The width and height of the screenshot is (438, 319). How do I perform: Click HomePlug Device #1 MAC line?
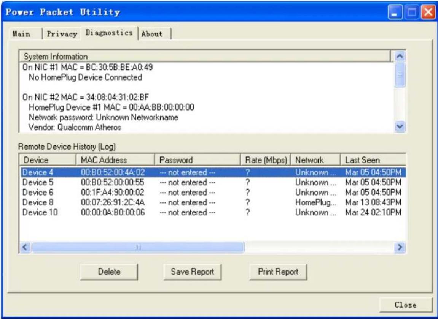111,107
